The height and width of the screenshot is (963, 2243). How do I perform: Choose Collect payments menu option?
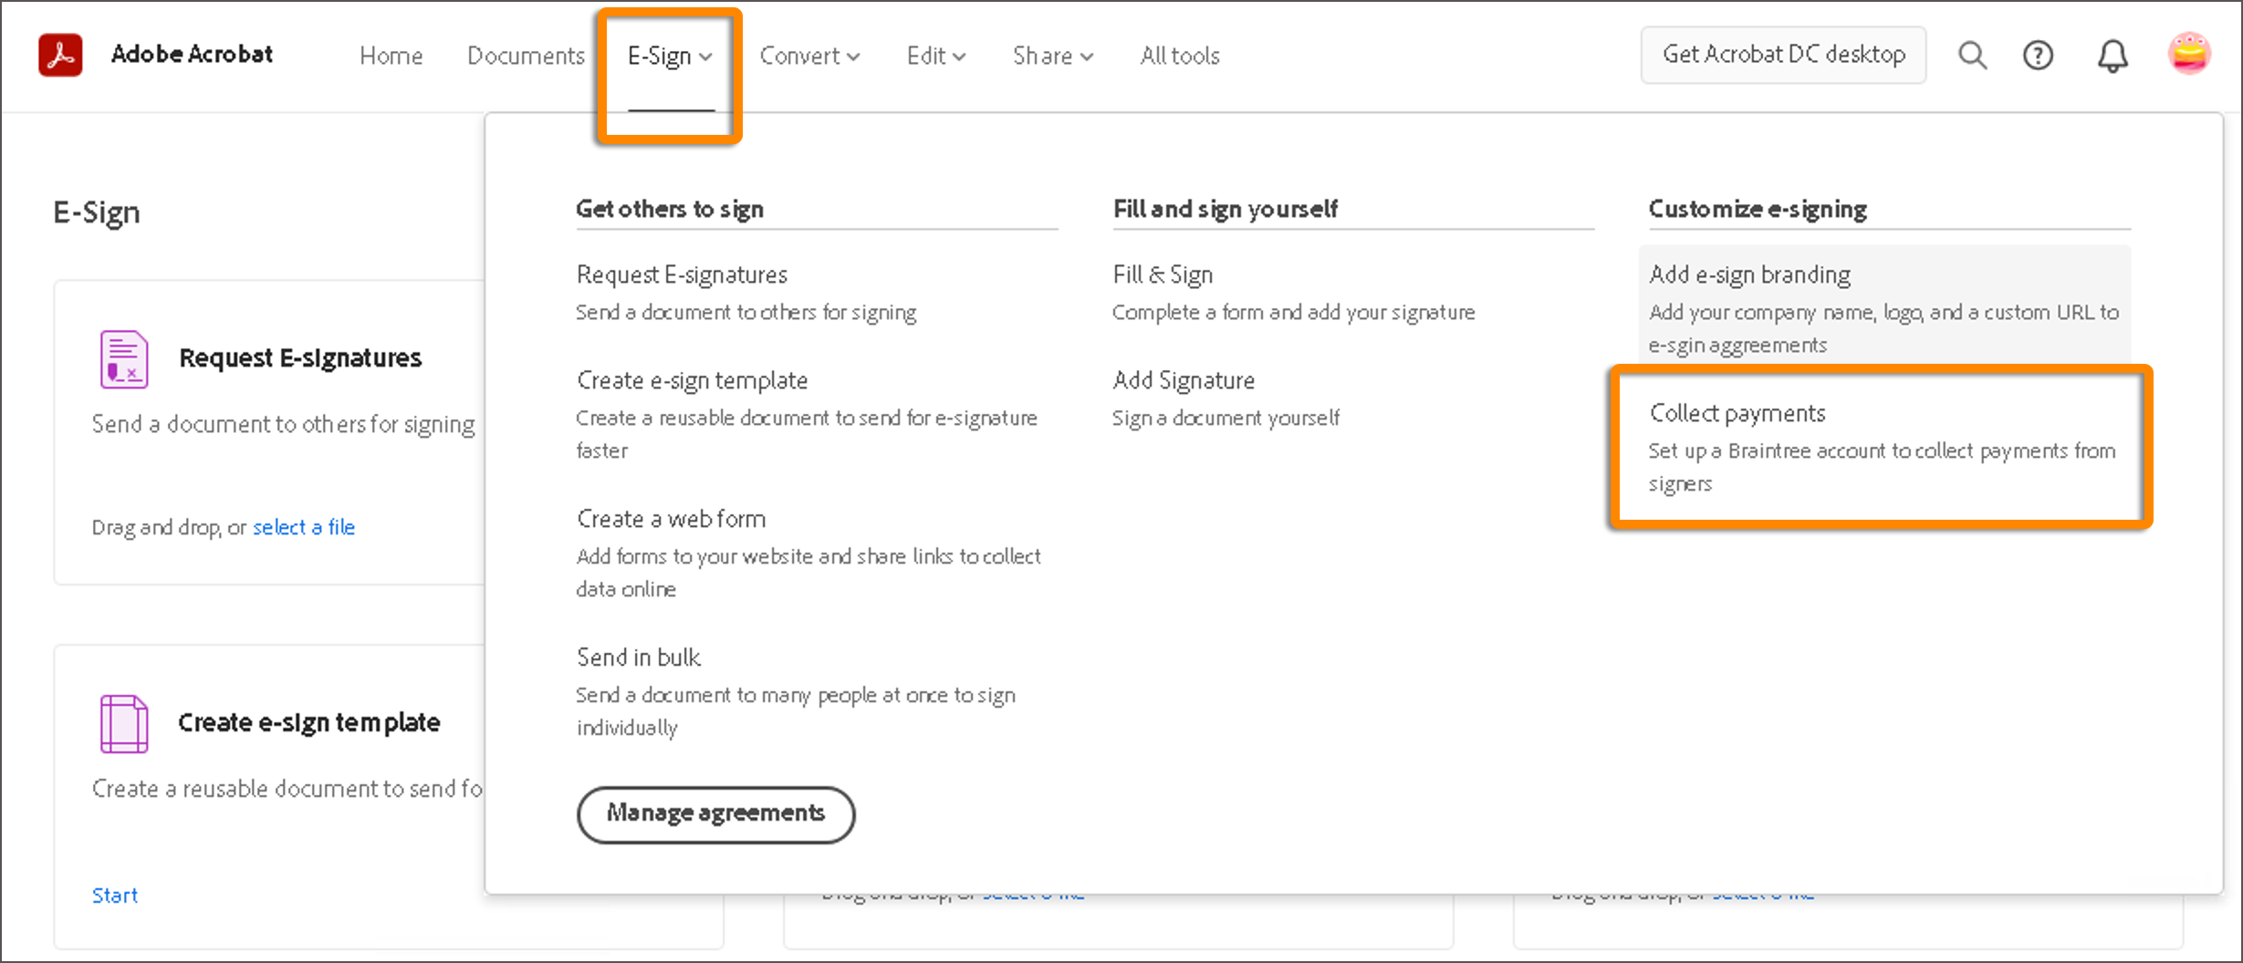point(1737,413)
